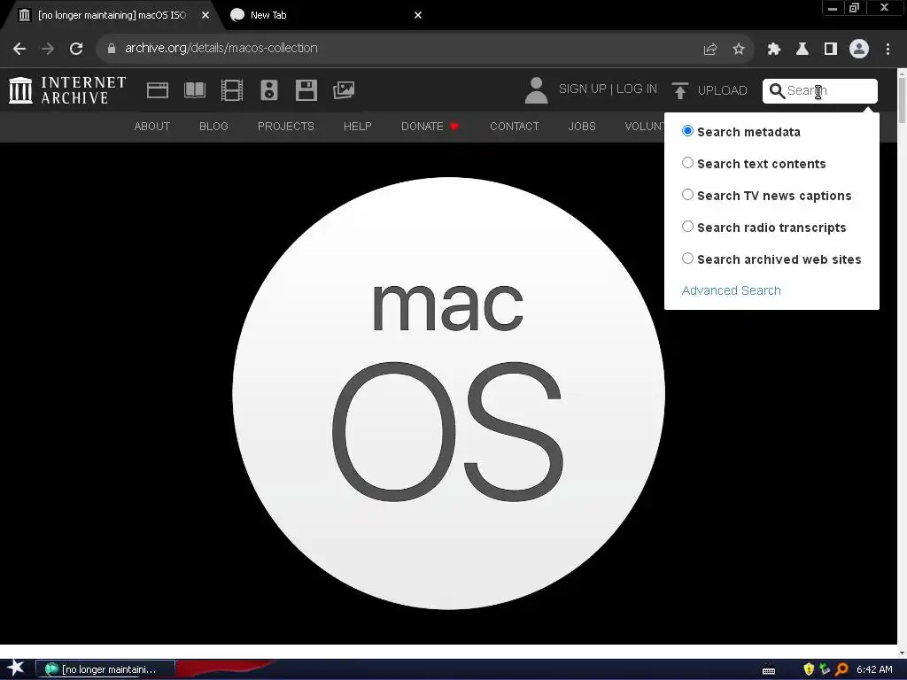
Task: Select Search archived web sites option
Action: pos(687,258)
